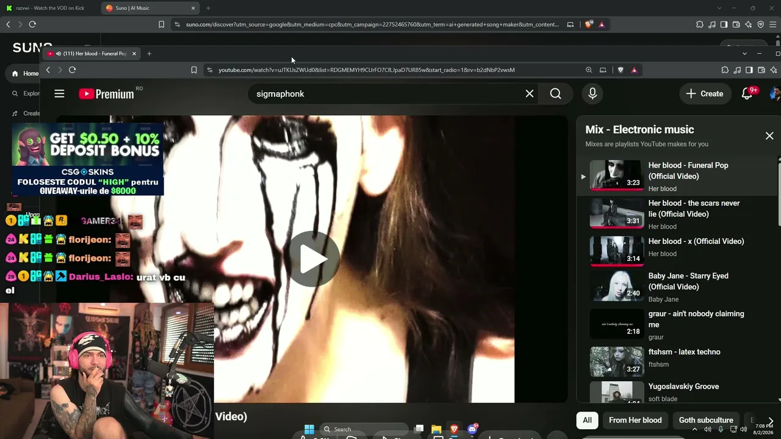Go back in the YouTube browser window
Image resolution: width=781 pixels, height=439 pixels.
[48, 70]
